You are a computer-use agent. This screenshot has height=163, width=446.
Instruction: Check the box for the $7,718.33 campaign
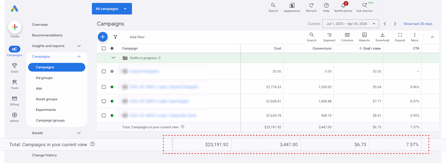click(x=104, y=87)
